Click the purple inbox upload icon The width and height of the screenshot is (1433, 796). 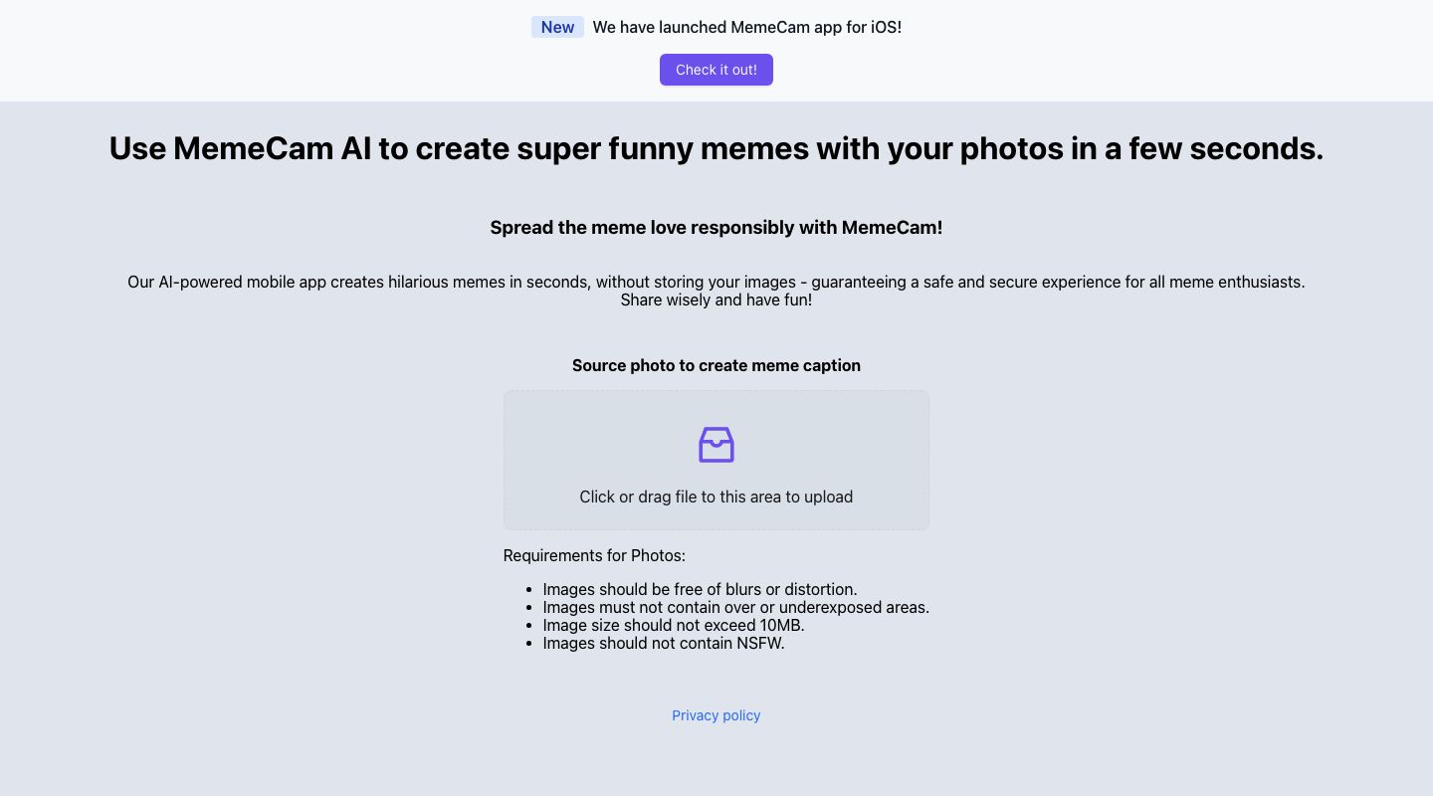coord(716,445)
